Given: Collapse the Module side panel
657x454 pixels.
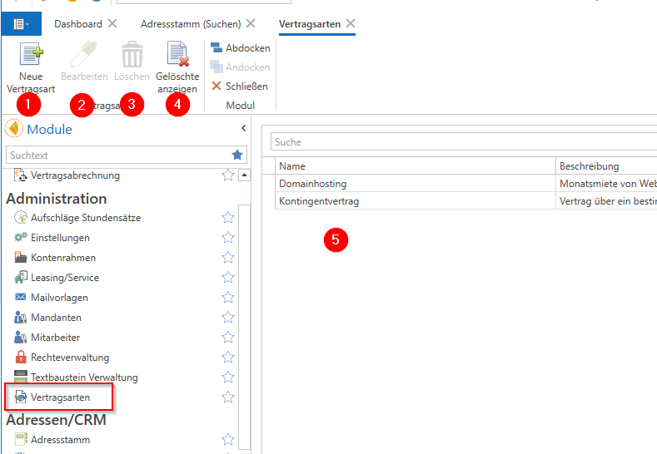Looking at the screenshot, I should [x=243, y=128].
